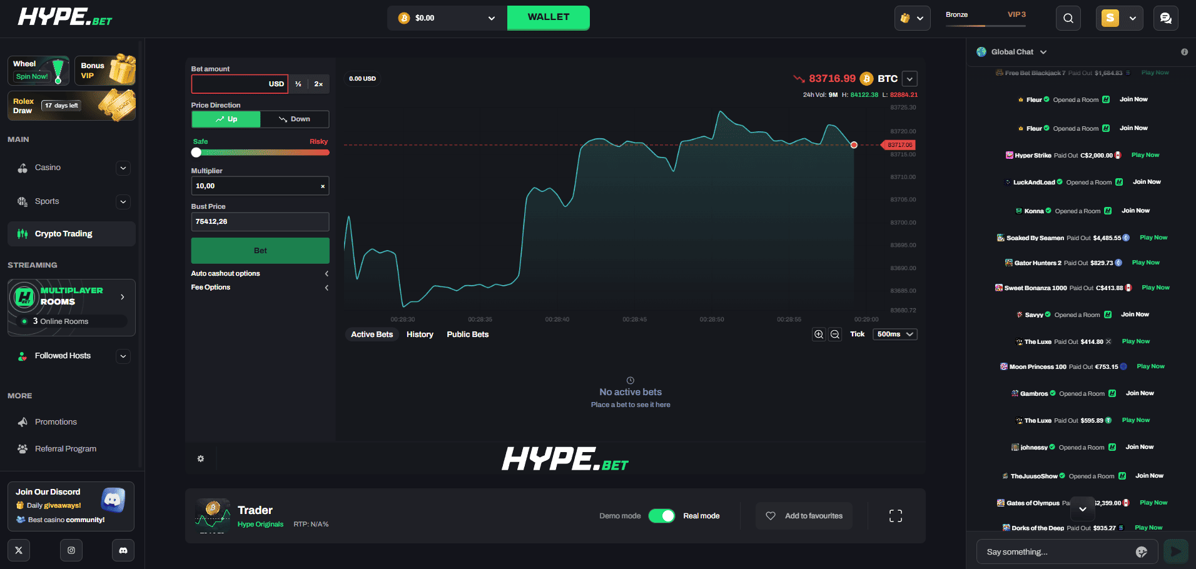Send the chat message with play arrow

click(1176, 551)
